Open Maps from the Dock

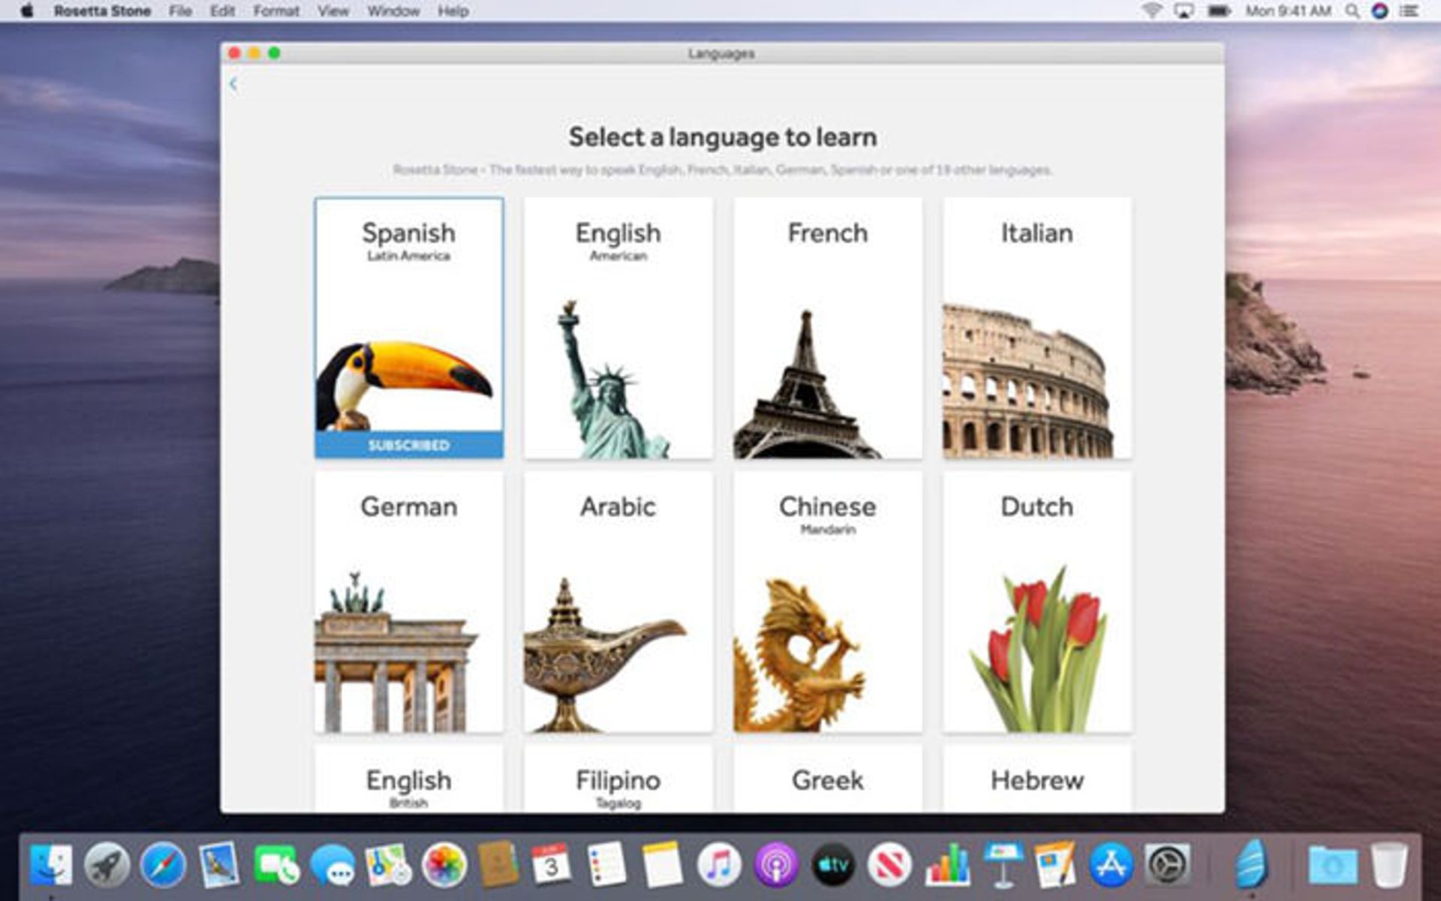click(388, 865)
